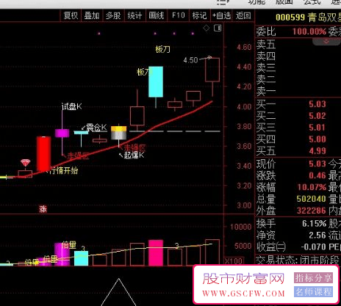Click the 4.50 high price marker
Image resolution: width=341 pixels, height=306 pixels.
(190, 60)
